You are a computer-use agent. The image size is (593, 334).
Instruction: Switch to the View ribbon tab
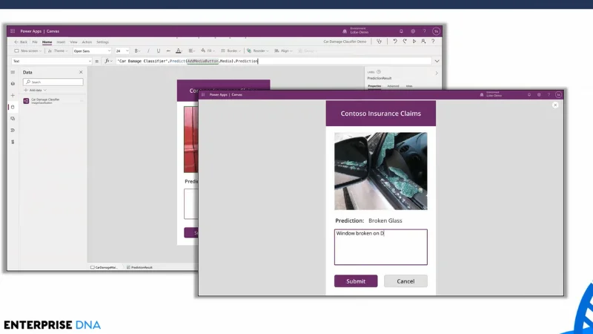tap(73, 42)
